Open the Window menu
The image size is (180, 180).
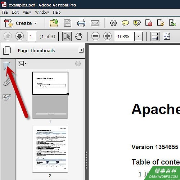42,12
